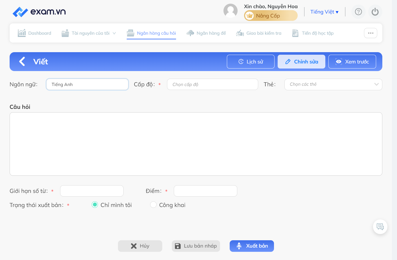
Task: Go to the Dashboard tab
Action: tap(34, 33)
